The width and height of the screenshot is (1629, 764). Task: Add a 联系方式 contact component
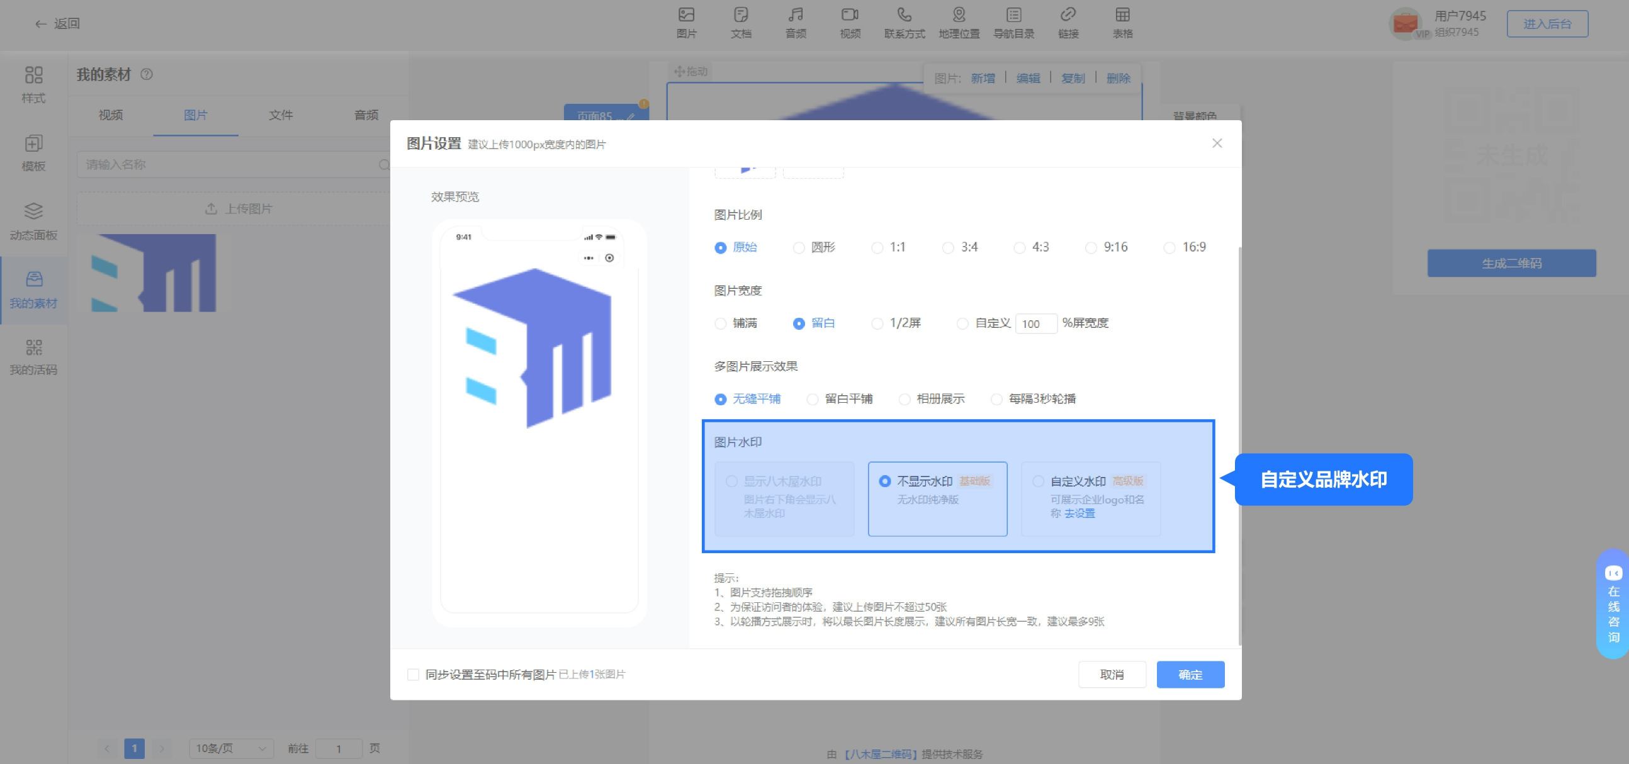(905, 23)
